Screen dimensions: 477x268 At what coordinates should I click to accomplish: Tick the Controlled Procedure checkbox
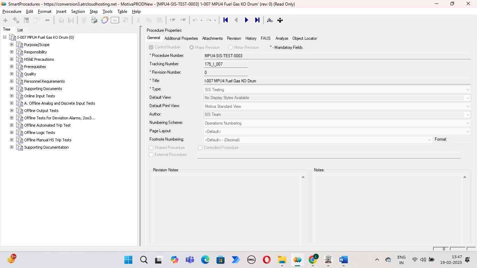(x=200, y=148)
